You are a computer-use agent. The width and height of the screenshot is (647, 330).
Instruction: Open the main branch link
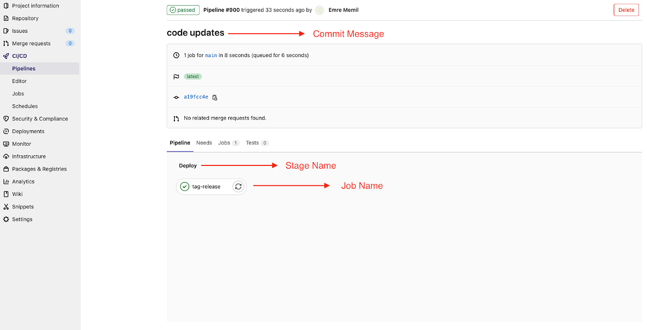211,55
